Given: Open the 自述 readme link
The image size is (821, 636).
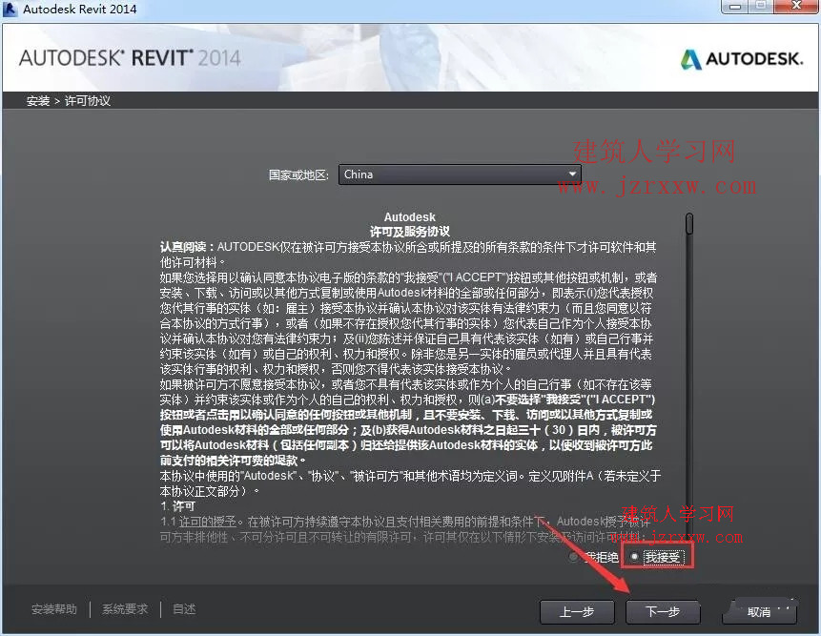Looking at the screenshot, I should [x=184, y=609].
